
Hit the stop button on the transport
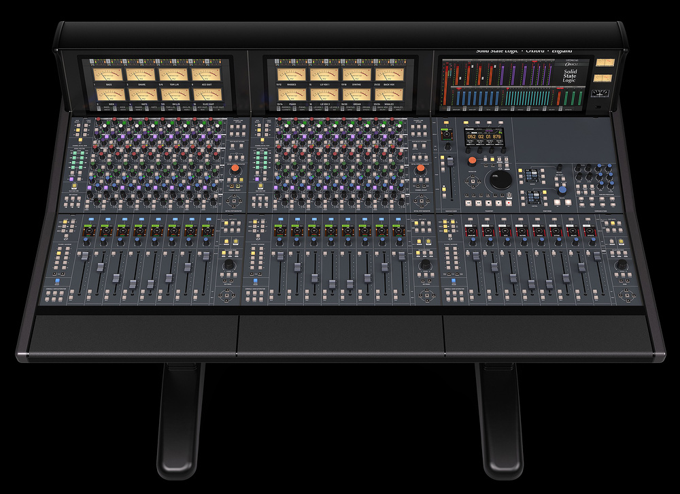pyautogui.click(x=487, y=203)
